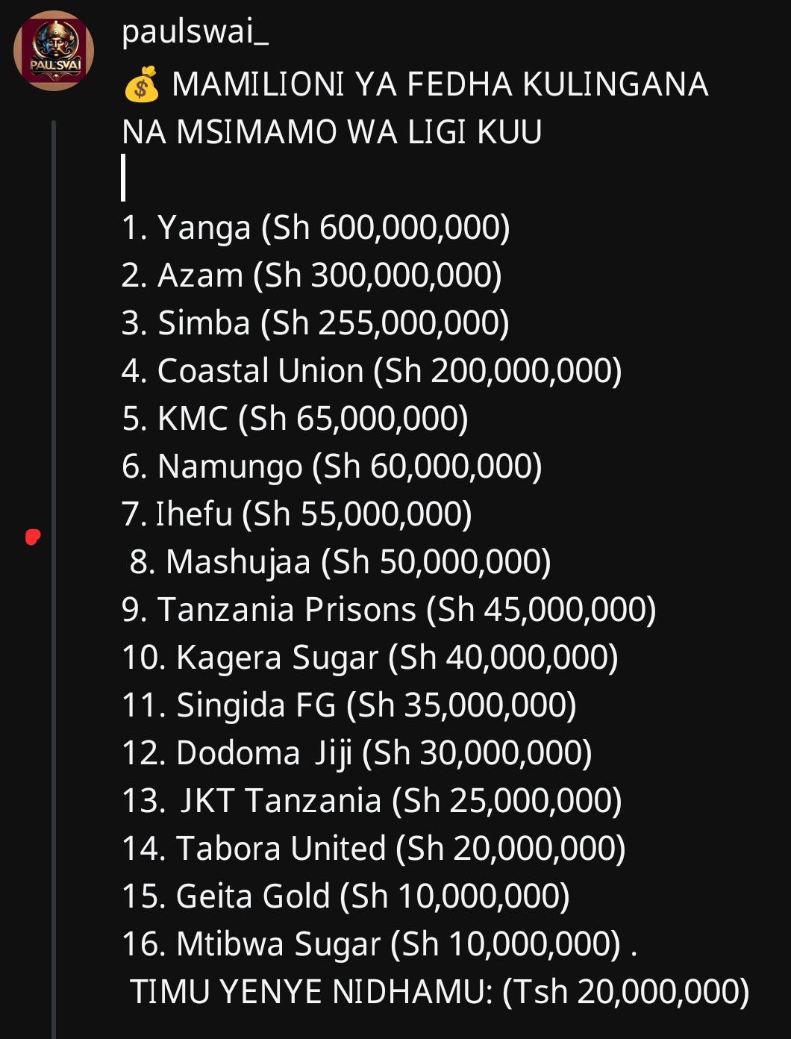Screen dimensions: 791x1039
Task: Select the Ihefu Sh 55,000,000 line
Action: pyautogui.click(x=297, y=514)
